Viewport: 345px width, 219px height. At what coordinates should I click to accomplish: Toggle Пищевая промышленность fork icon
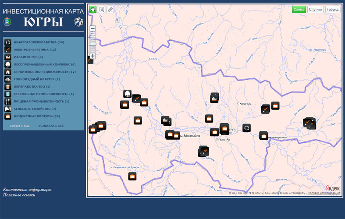click(x=8, y=101)
